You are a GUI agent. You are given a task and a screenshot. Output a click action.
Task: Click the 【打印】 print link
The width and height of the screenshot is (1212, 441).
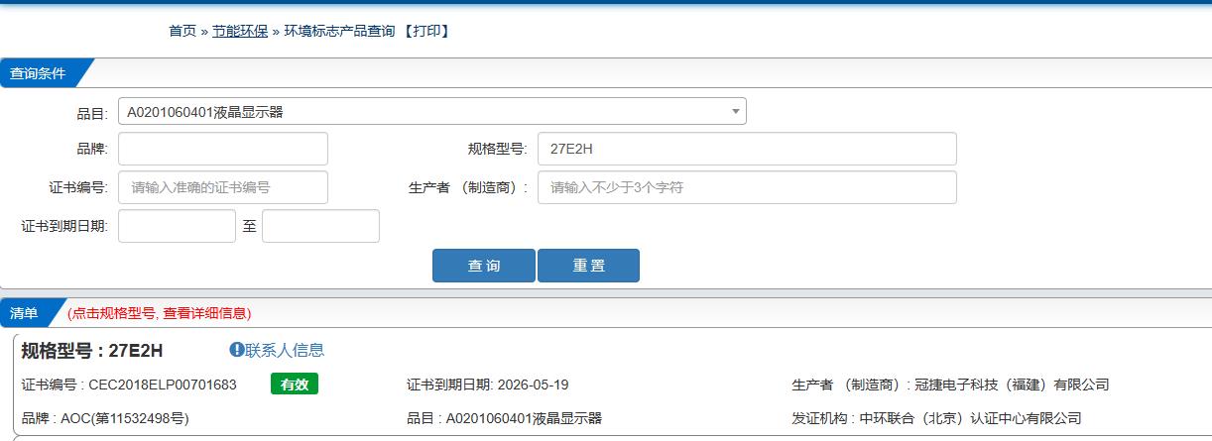pos(427,31)
